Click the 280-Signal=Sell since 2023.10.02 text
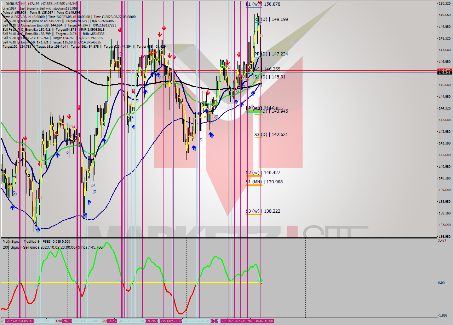Image resolution: width=453 pixels, height=325 pixels. point(52,247)
